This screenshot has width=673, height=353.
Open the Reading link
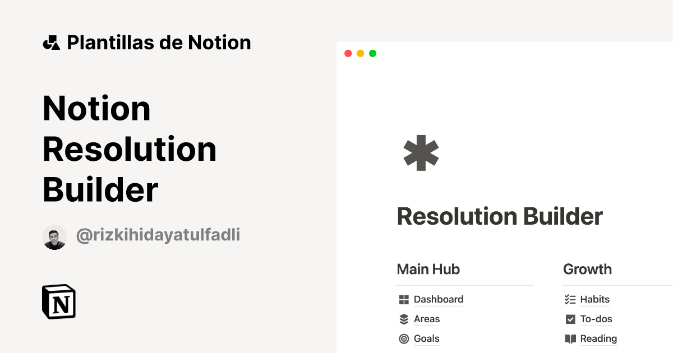point(599,338)
